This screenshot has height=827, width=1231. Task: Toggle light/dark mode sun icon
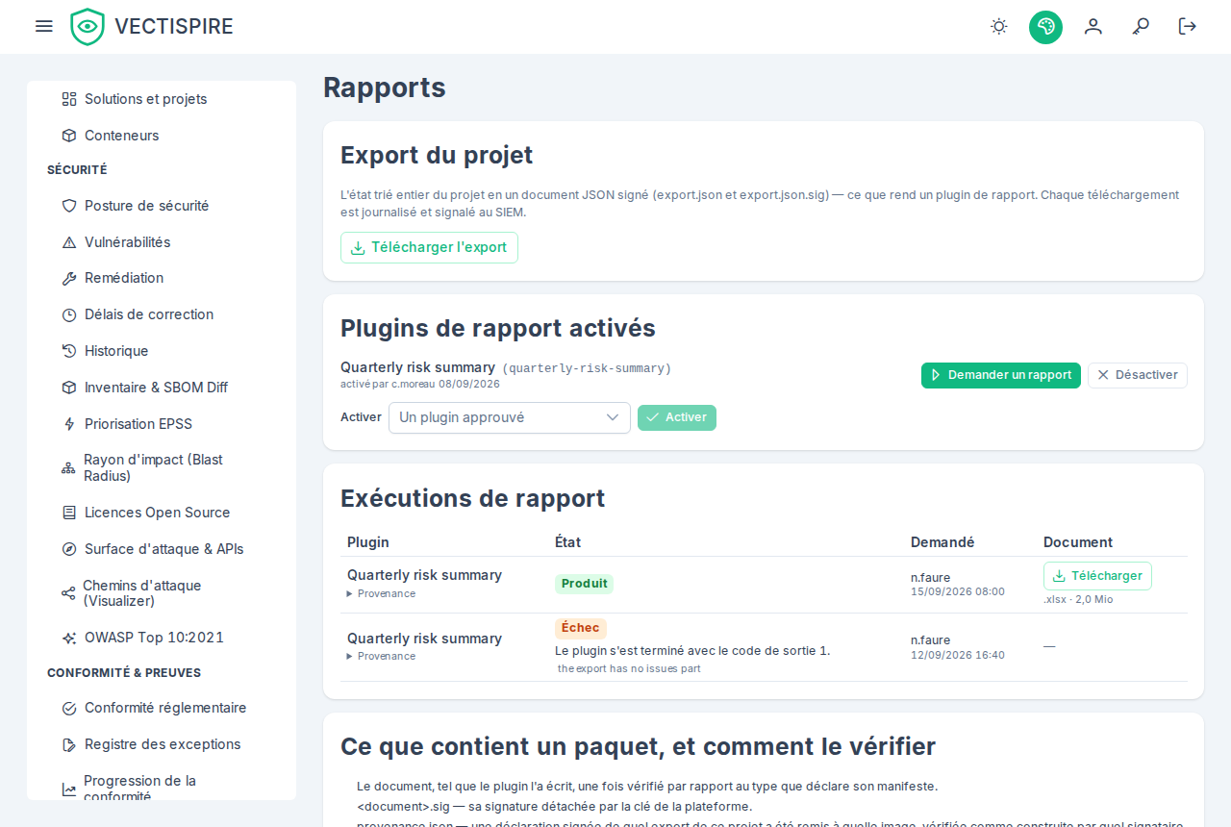click(x=999, y=26)
